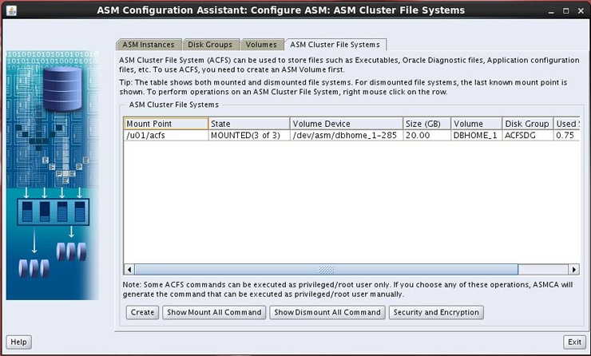Click the horizontal scrollbar thumb
The height and width of the screenshot is (356, 591).
pos(326,270)
